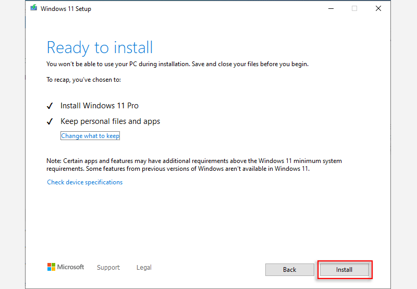Select the text "Keep personal files and apps"
The image size is (417, 289).
(x=111, y=121)
